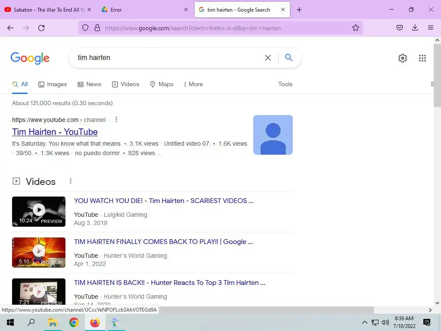Open the Tim Hairten - YouTube result link

[55, 132]
